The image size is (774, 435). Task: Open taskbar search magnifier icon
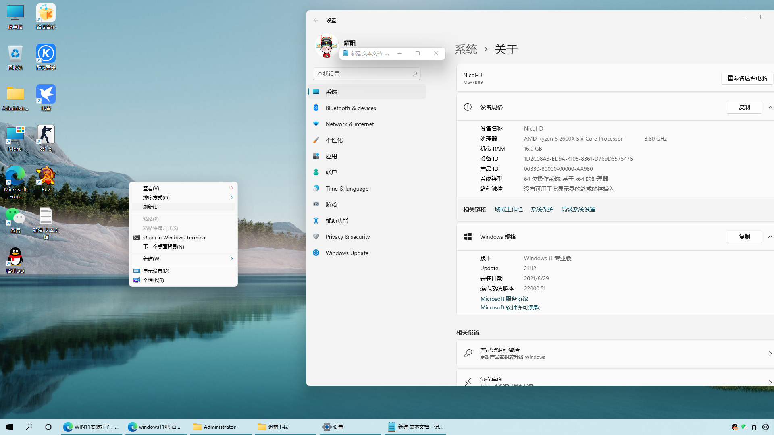(29, 427)
